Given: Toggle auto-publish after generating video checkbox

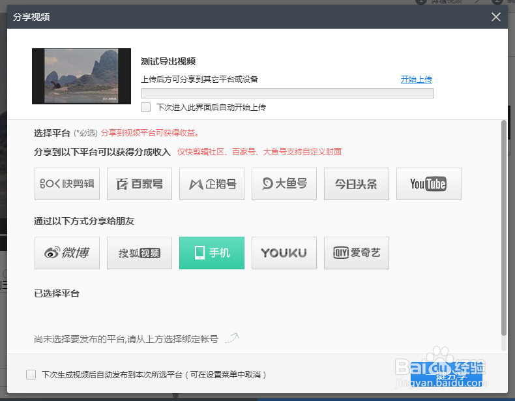Looking at the screenshot, I should pos(31,374).
